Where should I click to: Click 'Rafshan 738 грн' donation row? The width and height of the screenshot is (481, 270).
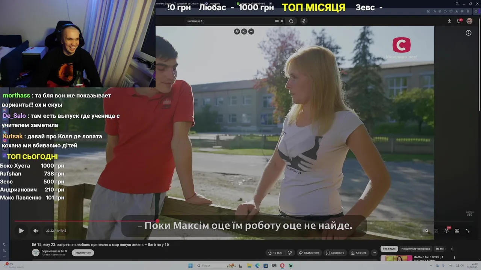pos(32,174)
